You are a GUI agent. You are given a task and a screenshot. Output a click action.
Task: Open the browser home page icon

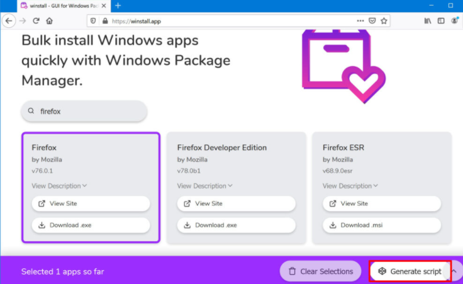pyautogui.click(x=49, y=21)
